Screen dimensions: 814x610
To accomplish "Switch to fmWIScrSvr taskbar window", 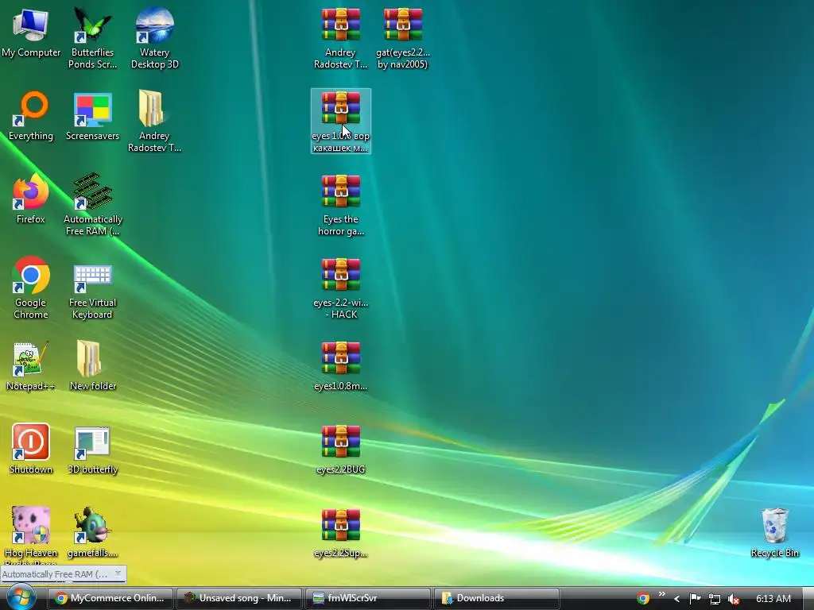I will [x=367, y=598].
